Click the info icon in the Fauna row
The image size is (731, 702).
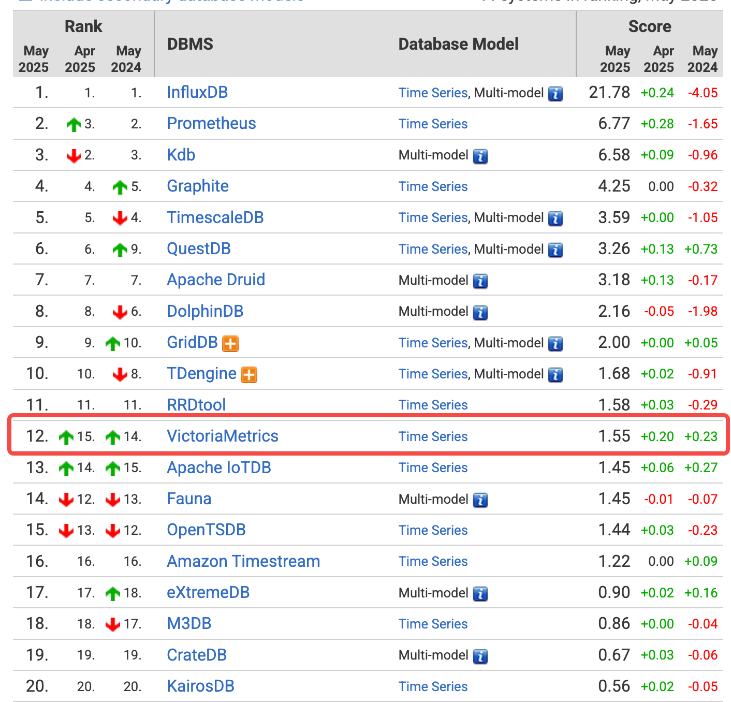(x=480, y=500)
